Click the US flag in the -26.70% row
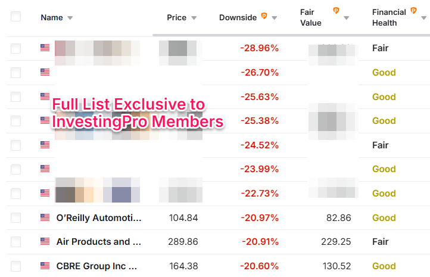 [x=45, y=72]
